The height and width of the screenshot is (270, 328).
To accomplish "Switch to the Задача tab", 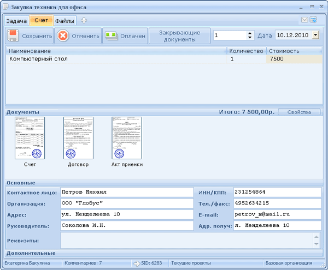I will pos(16,21).
